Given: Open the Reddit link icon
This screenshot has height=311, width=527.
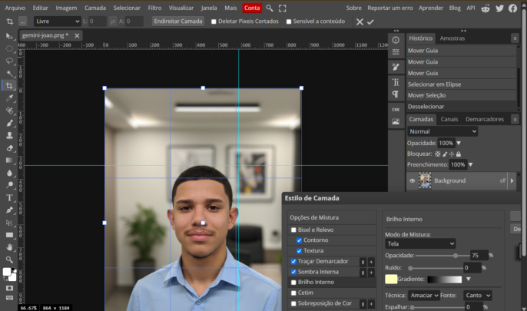Looking at the screenshot, I should [x=487, y=8].
